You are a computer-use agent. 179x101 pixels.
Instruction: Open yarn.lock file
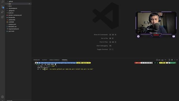pos(11,31)
